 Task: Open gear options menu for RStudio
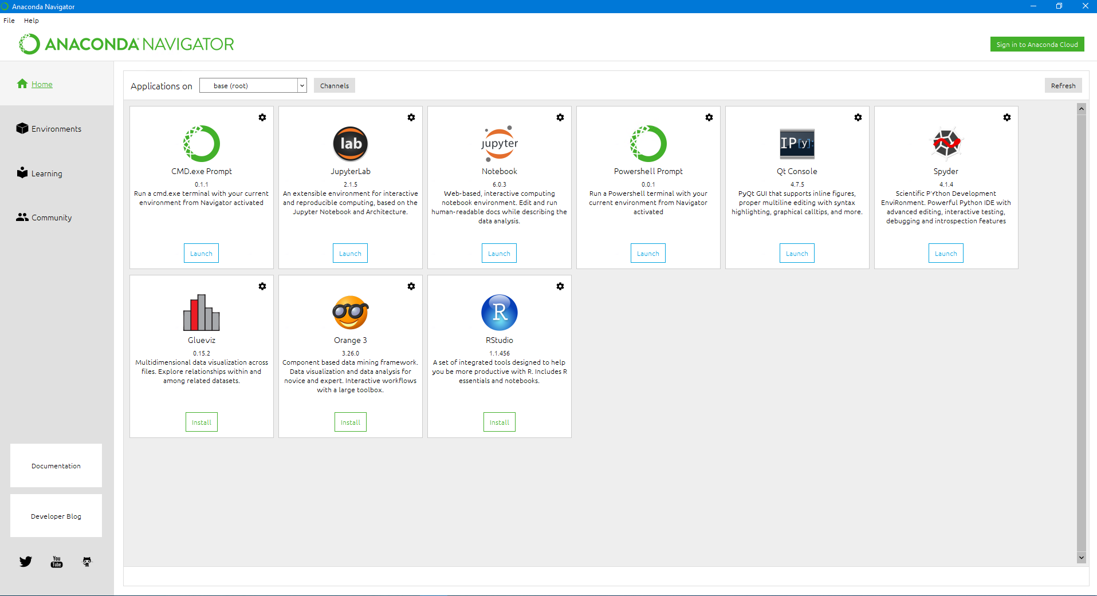560,286
